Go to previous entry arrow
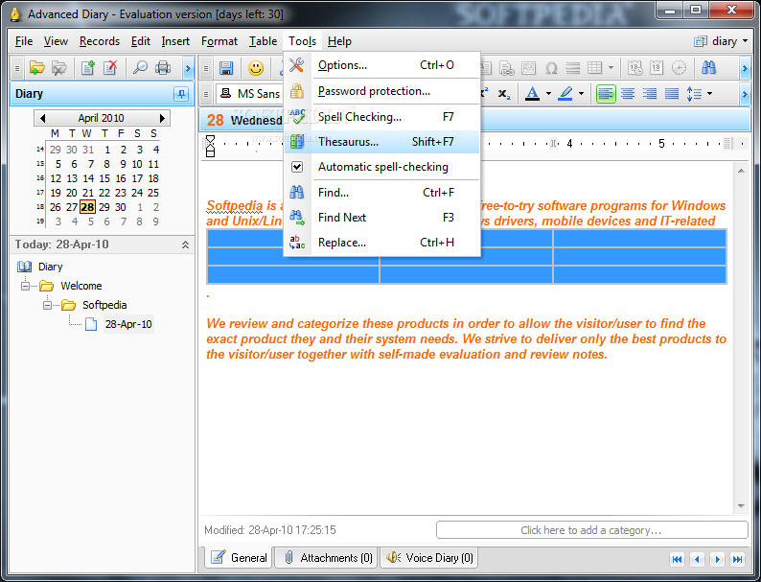 tap(698, 559)
